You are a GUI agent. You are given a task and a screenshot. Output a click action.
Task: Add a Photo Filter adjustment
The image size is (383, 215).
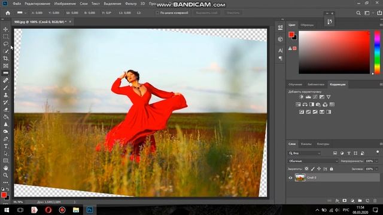(x=318, y=105)
